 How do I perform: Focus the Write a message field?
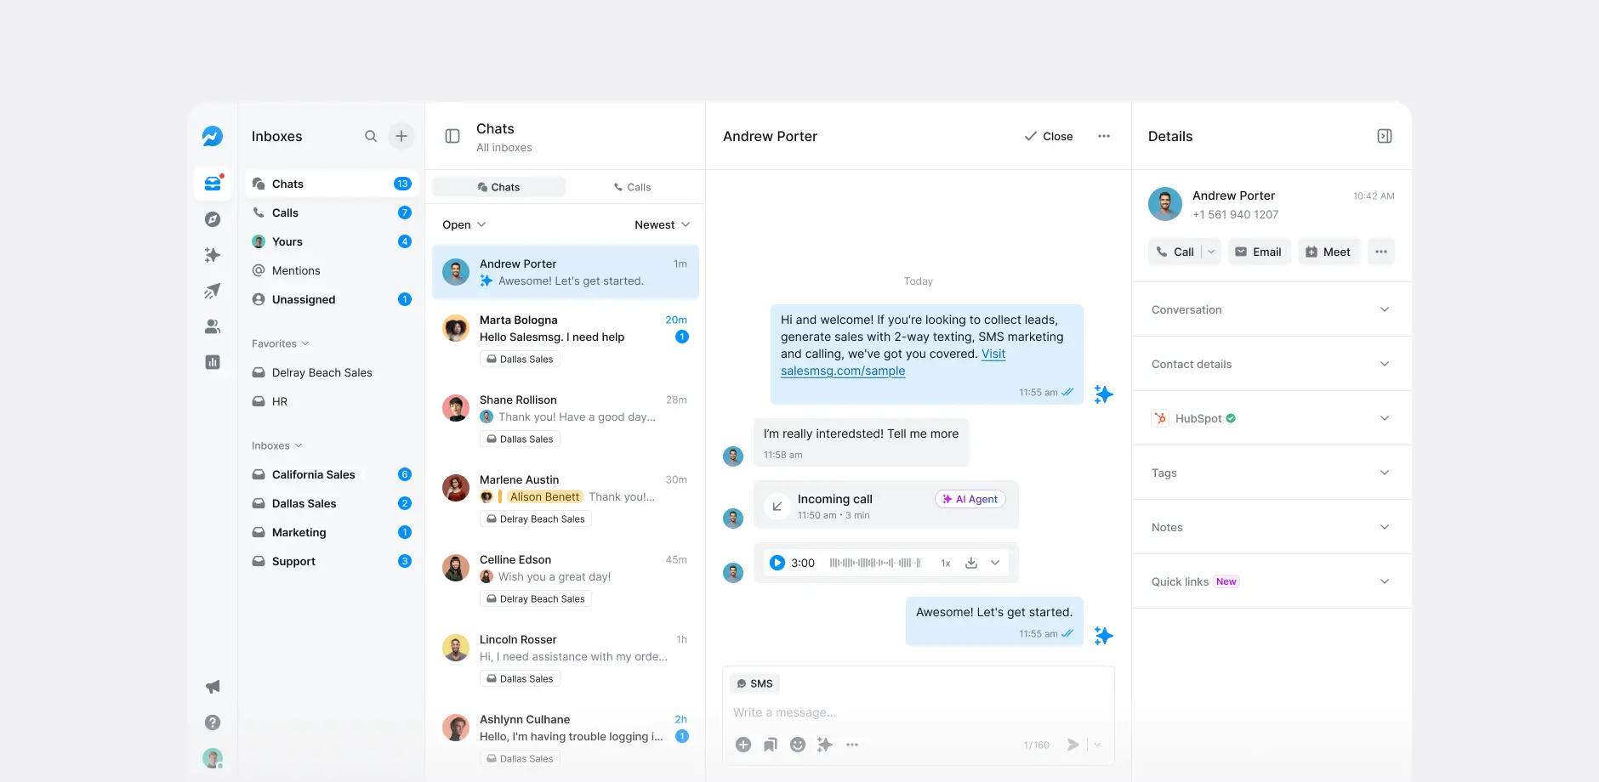[x=919, y=712]
